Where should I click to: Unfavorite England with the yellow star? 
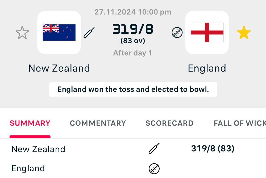point(244,33)
